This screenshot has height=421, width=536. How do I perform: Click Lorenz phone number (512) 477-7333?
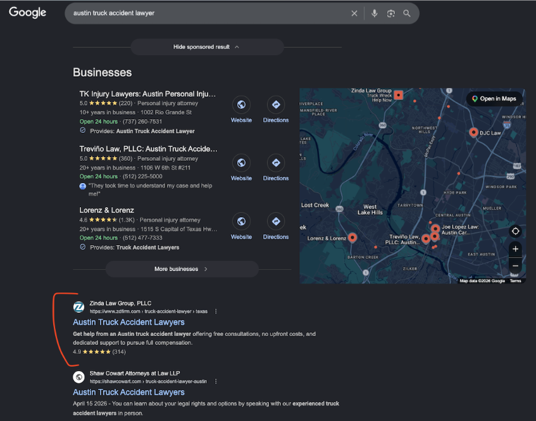click(142, 237)
